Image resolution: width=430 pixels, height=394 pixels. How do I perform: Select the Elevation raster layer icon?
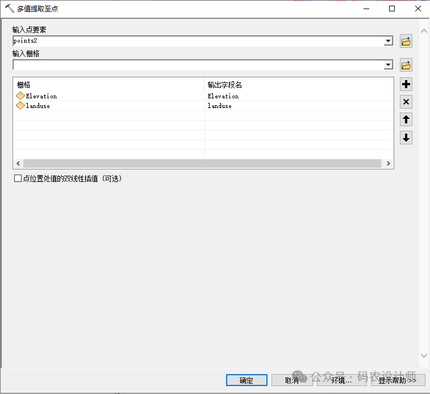(20, 96)
